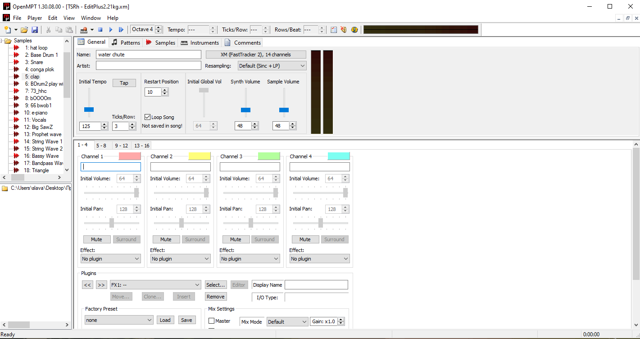Click the Play Pattern icon with bar
The width and height of the screenshot is (640, 339).
121,30
